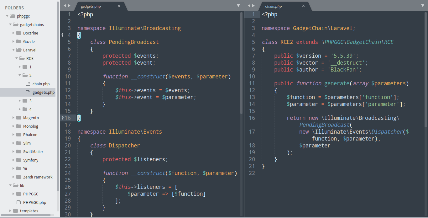
Task: Click 'generate' function name in chain.php
Action: coord(337,83)
